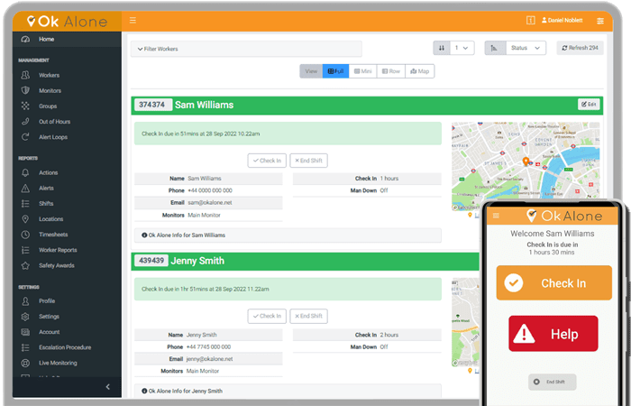
Task: Expand the Filter Workers panel
Action: click(x=246, y=49)
